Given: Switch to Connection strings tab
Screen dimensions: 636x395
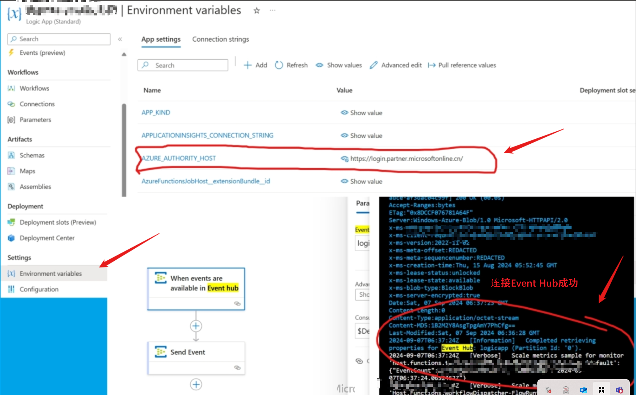Looking at the screenshot, I should [221, 39].
